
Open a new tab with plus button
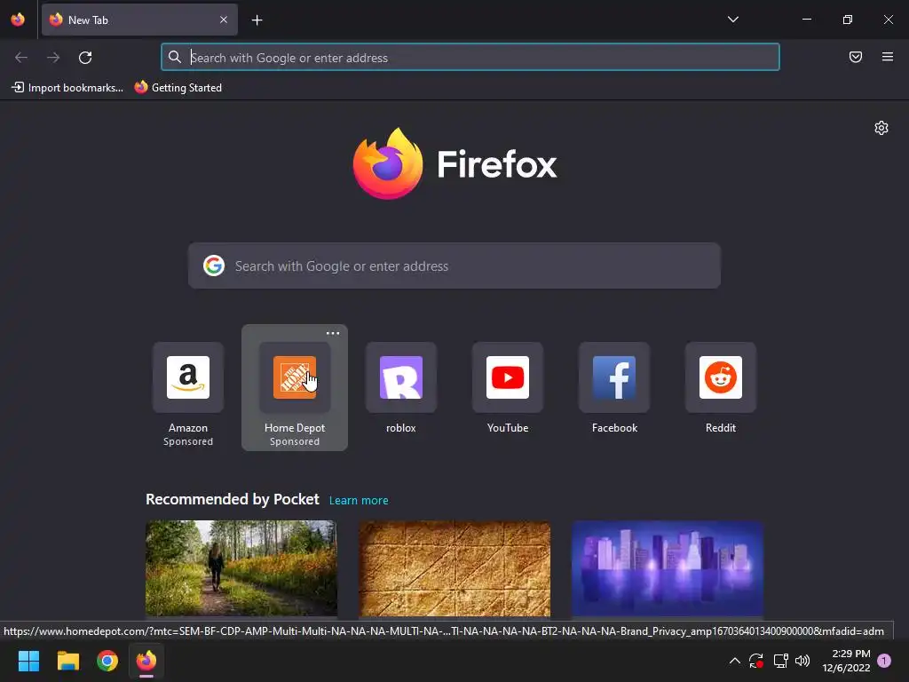[x=257, y=20]
